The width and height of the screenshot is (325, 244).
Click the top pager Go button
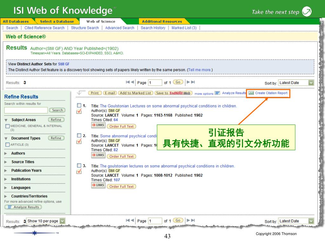pyautogui.click(x=178, y=82)
